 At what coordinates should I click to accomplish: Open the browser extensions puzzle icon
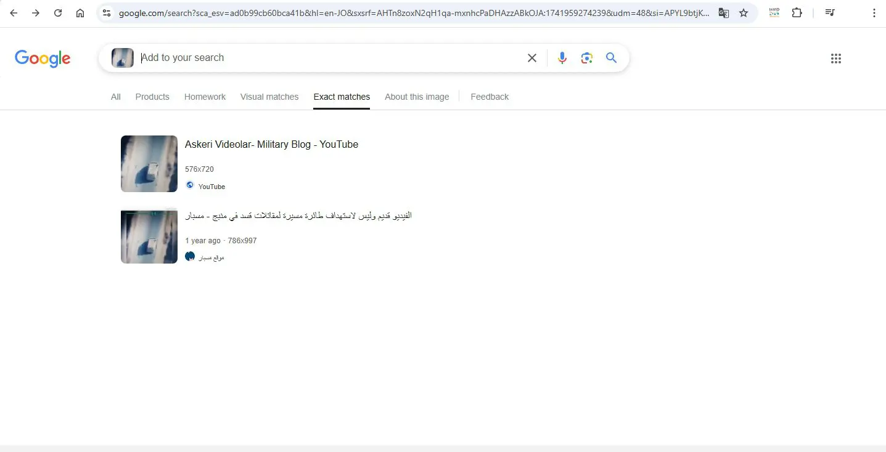(797, 13)
